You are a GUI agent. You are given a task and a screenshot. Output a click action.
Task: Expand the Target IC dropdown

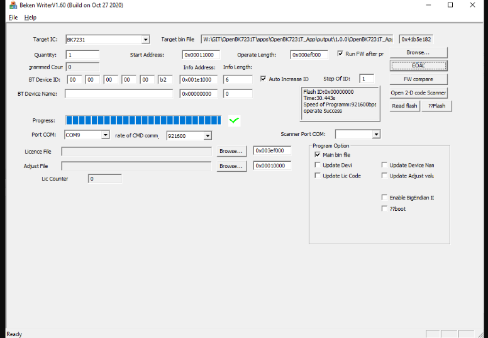146,40
